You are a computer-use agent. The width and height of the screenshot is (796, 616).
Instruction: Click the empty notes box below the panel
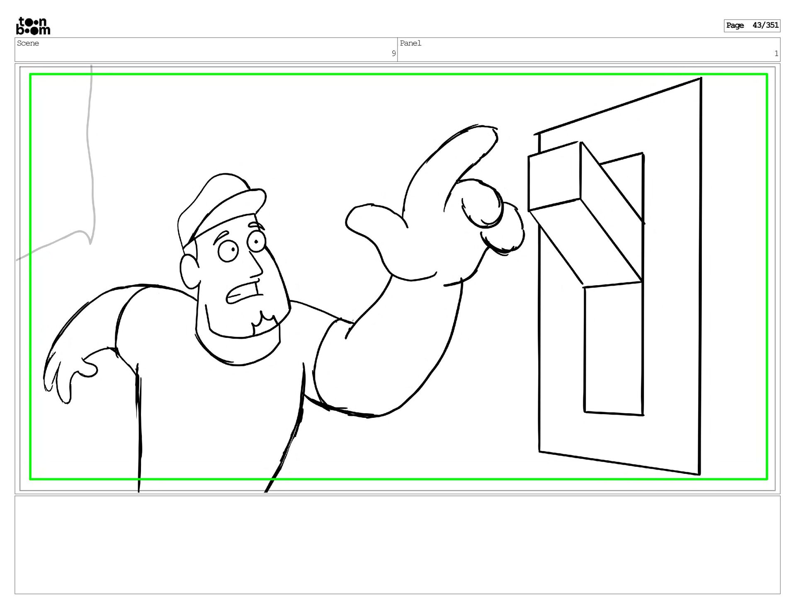(x=397, y=544)
